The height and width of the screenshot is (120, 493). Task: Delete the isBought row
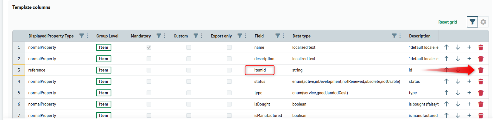coord(481,104)
